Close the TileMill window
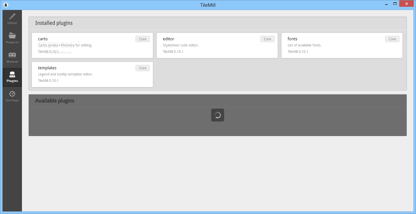The height and width of the screenshot is (214, 416). click(x=407, y=4)
